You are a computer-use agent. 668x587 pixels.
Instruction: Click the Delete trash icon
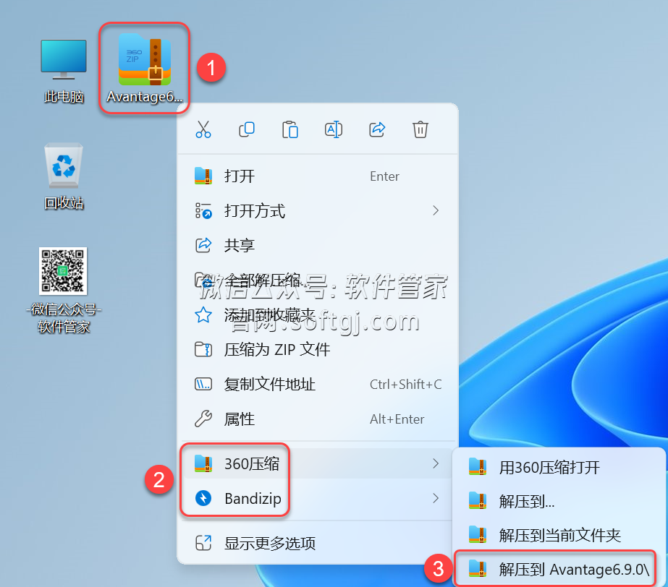420,129
